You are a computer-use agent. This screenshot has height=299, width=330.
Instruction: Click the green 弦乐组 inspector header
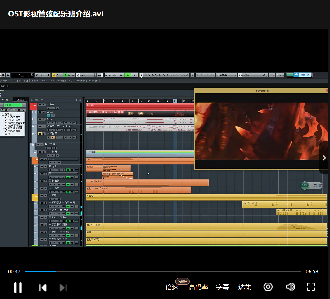pos(12,105)
